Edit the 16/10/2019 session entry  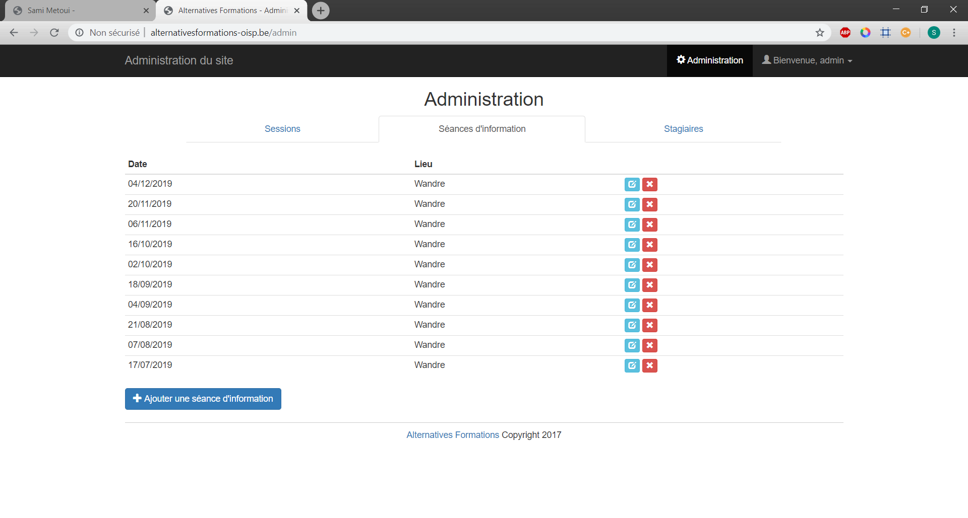click(x=632, y=245)
